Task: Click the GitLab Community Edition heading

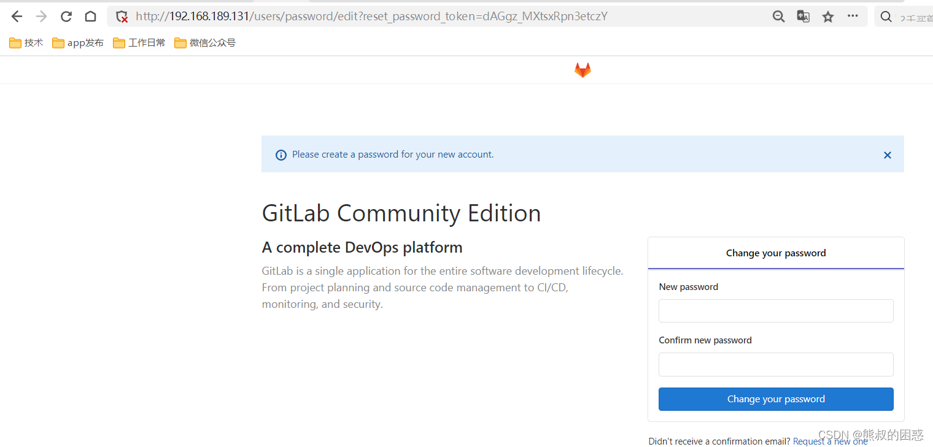Action: (x=401, y=213)
